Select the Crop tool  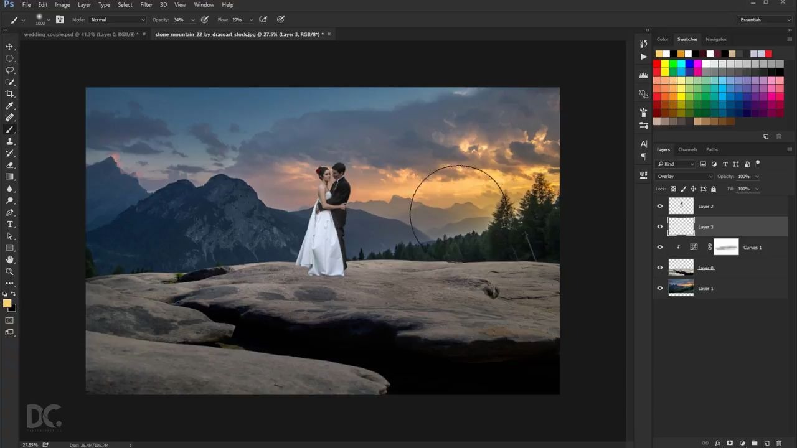[x=9, y=93]
